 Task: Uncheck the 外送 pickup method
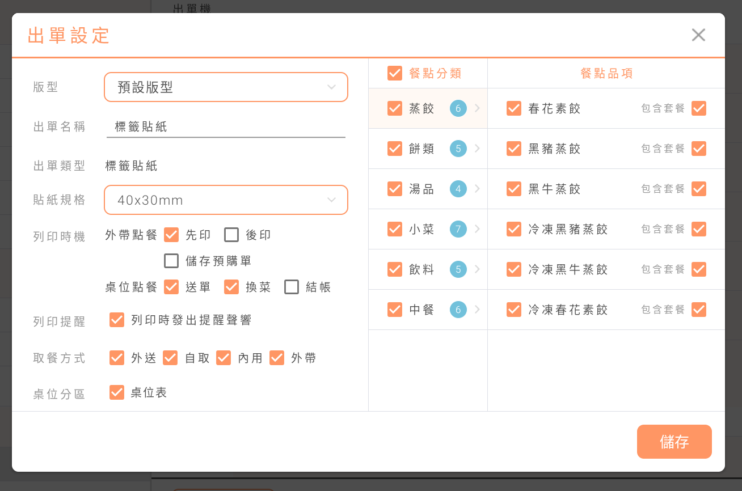(x=117, y=358)
